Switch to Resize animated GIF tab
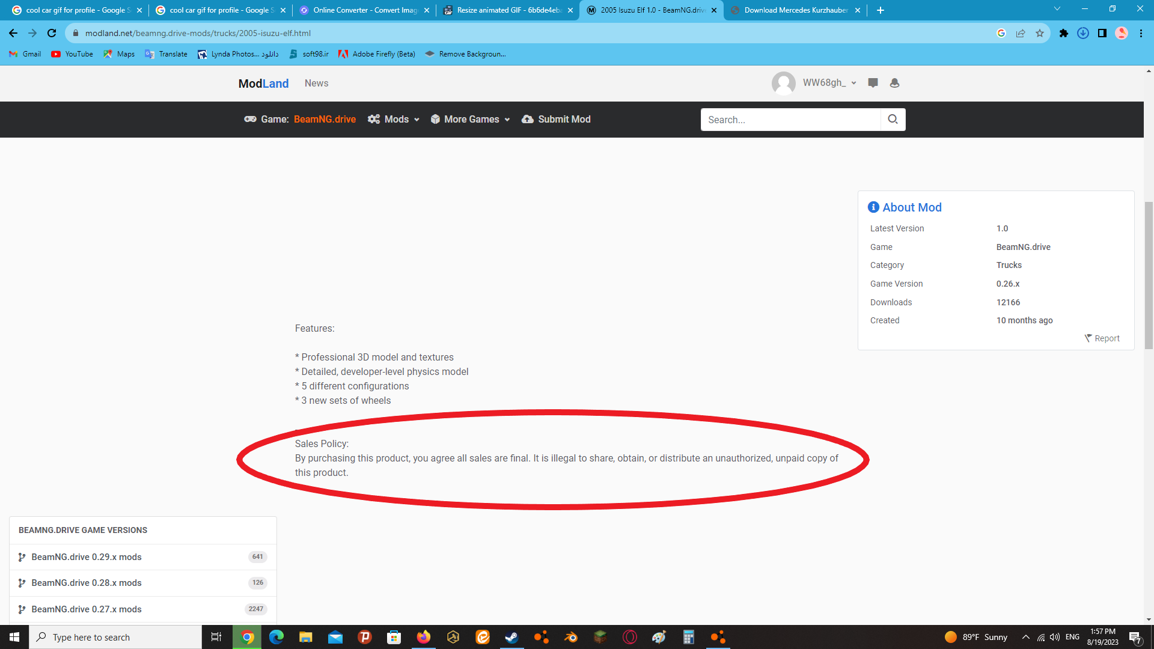The height and width of the screenshot is (649, 1154). [508, 10]
